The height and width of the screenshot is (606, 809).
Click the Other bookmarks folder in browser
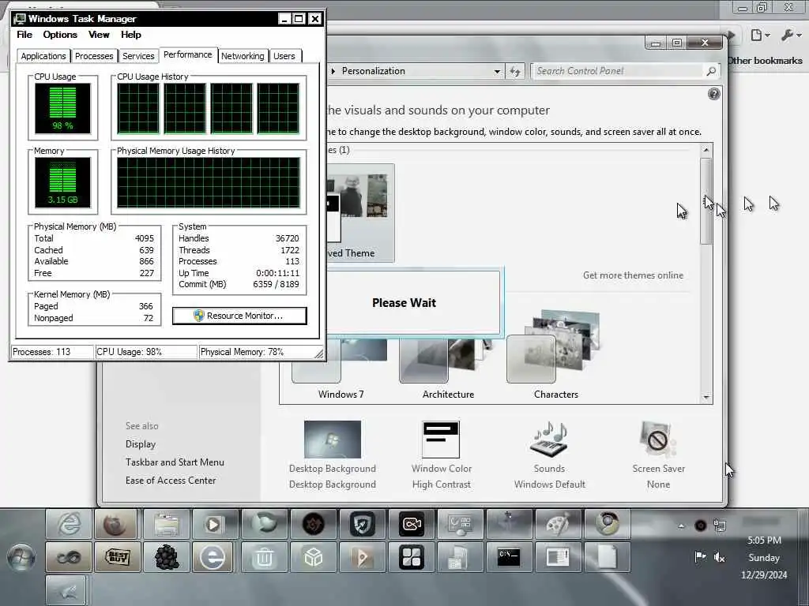tap(764, 61)
